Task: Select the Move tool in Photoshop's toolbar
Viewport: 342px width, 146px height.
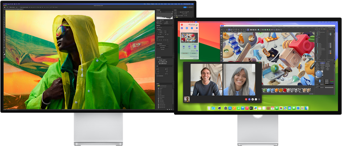Action: [4, 13]
